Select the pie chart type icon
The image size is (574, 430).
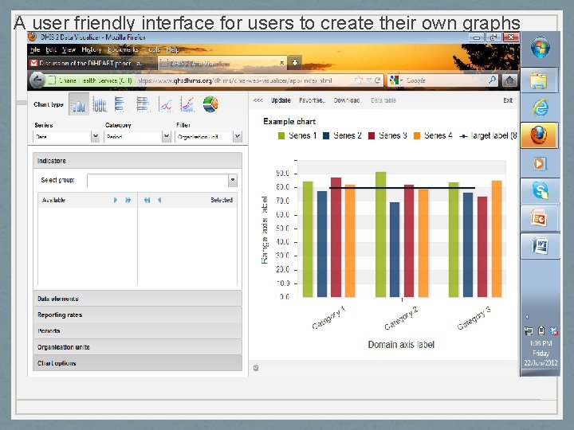[210, 104]
